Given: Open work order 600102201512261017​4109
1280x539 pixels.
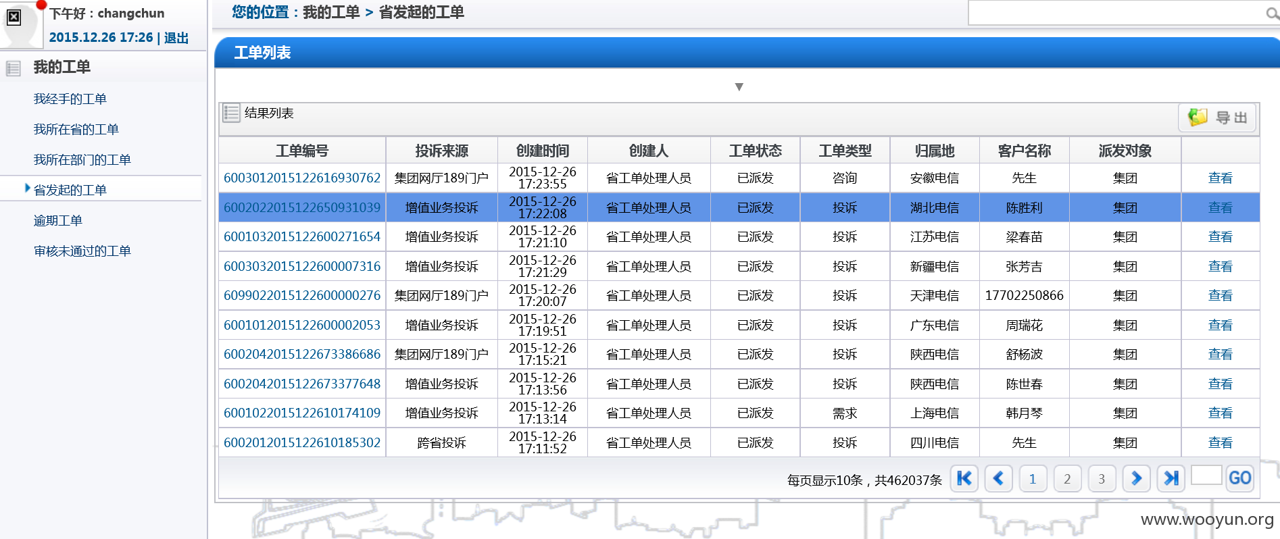Looking at the screenshot, I should click(302, 413).
